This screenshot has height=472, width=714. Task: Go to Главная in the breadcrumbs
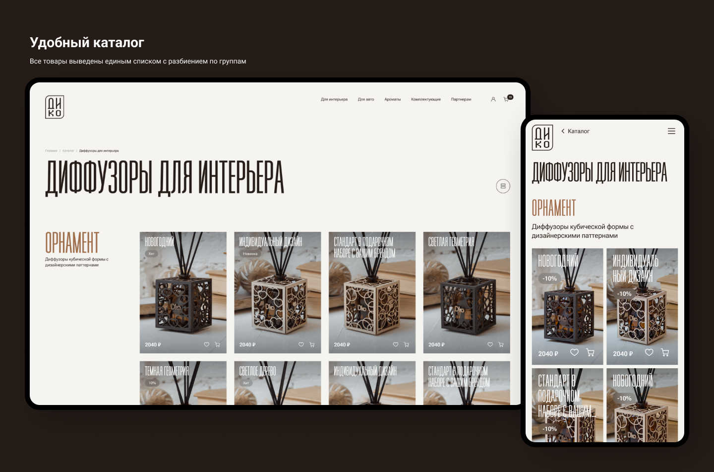[x=51, y=151]
